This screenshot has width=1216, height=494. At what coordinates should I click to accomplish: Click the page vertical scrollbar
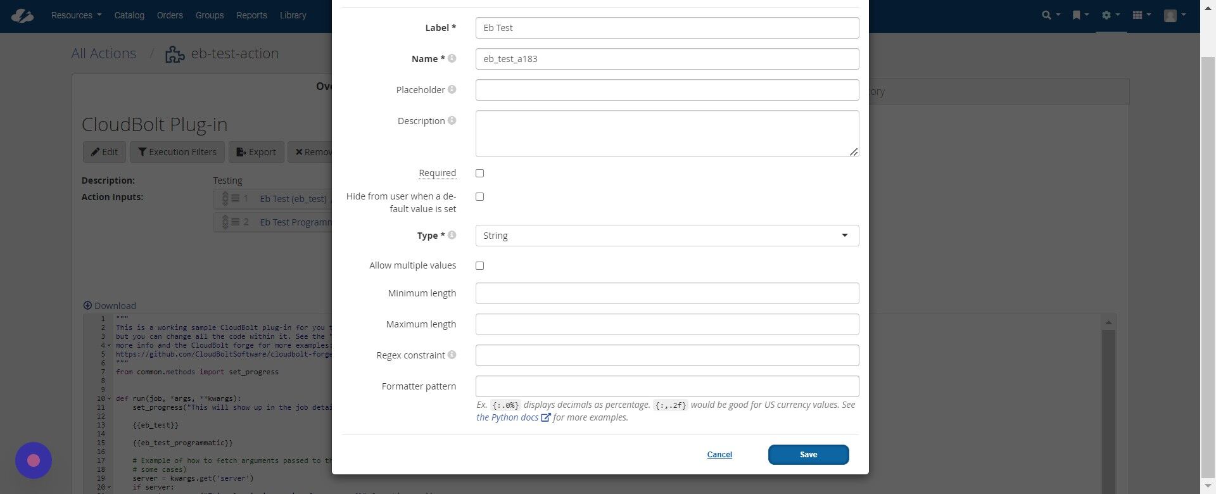pos(1208,266)
